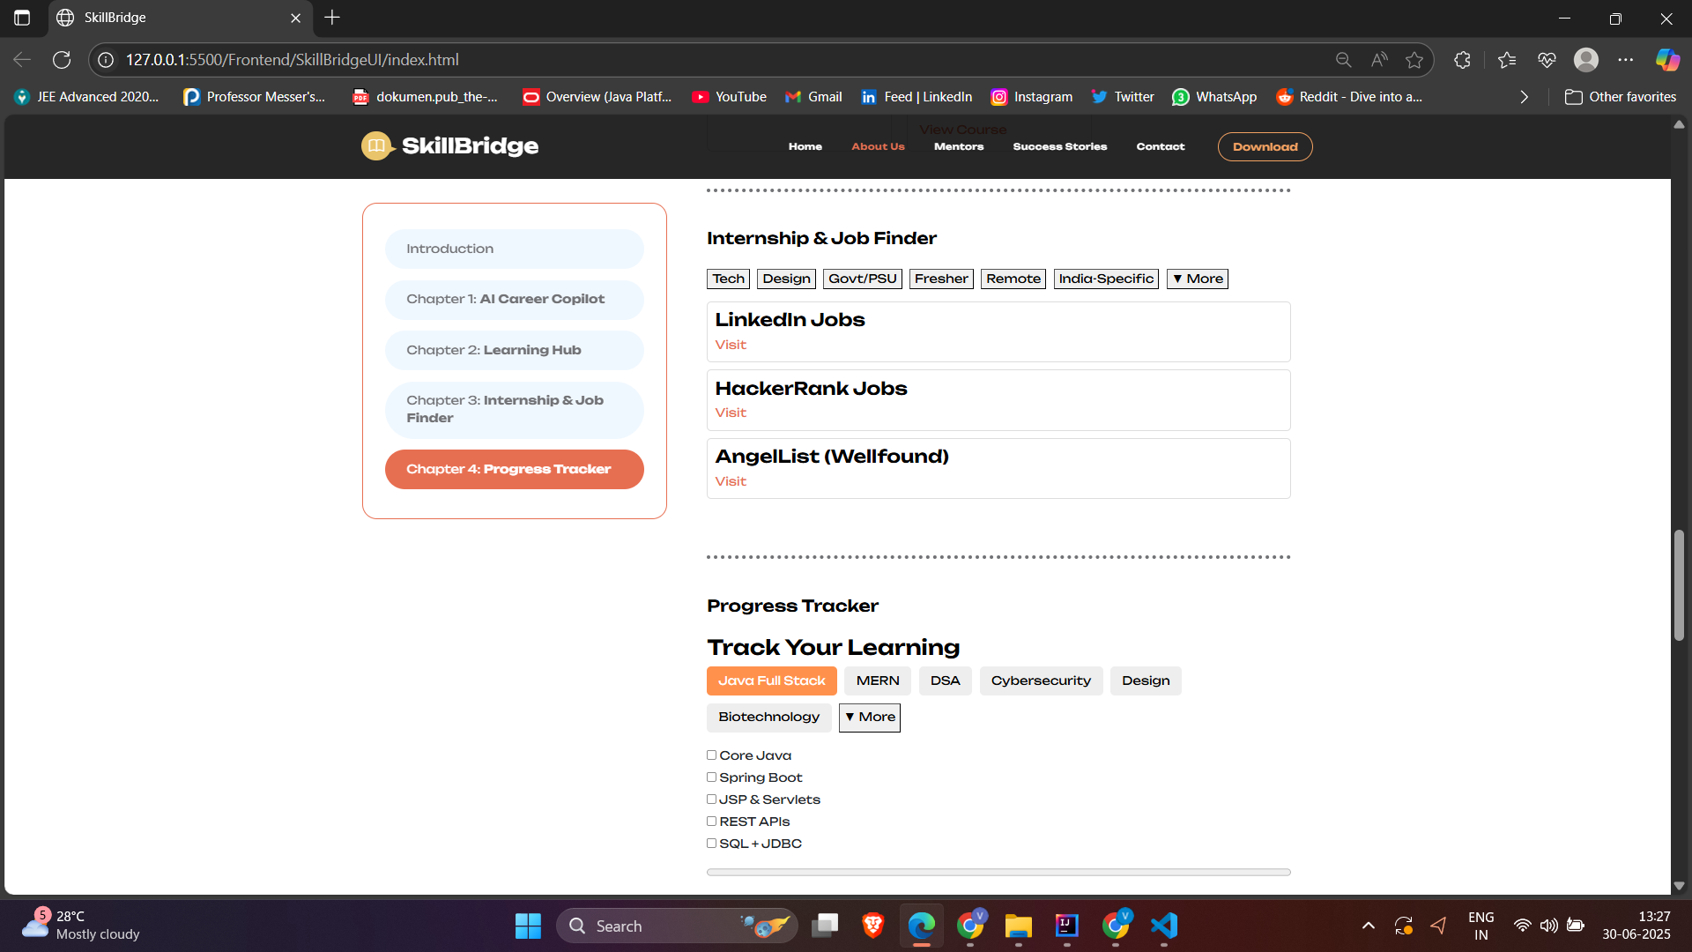1692x952 pixels.
Task: Open the Copilot sidebar icon
Action: 1666,60
